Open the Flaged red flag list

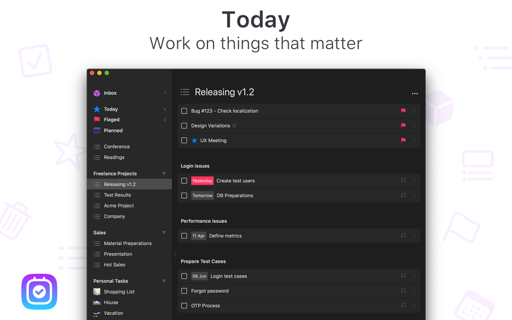(x=97, y=119)
